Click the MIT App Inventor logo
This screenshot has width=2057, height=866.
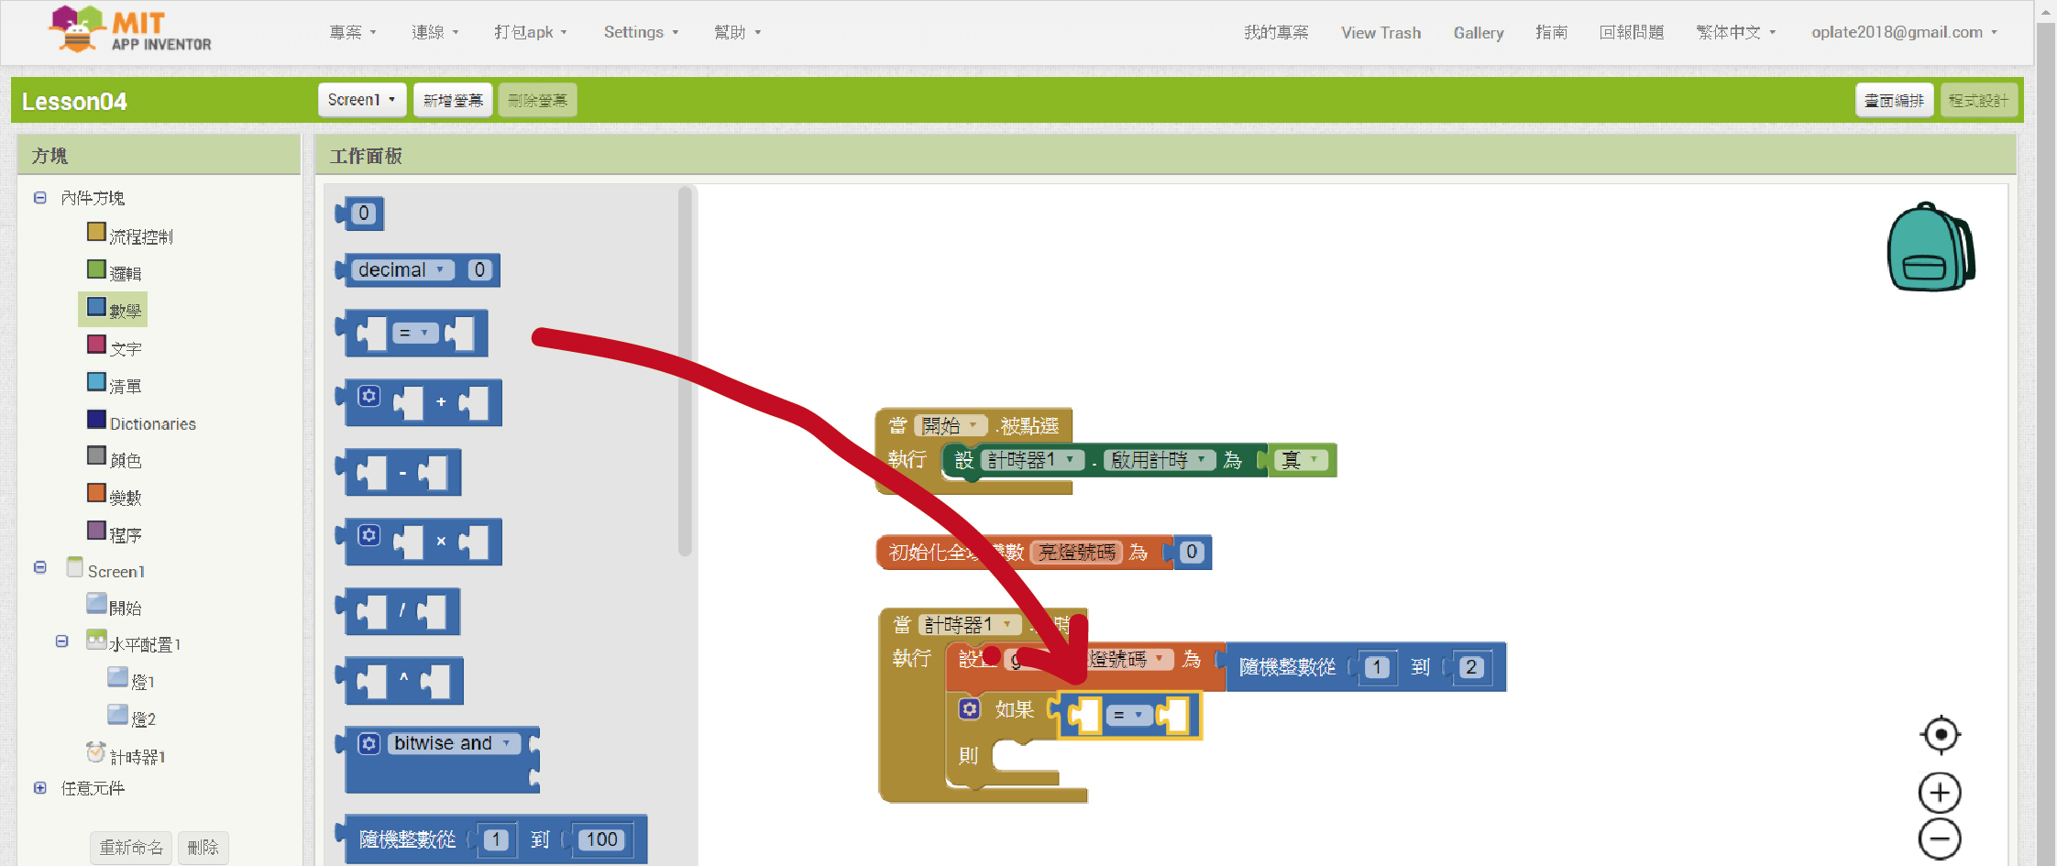[130, 29]
